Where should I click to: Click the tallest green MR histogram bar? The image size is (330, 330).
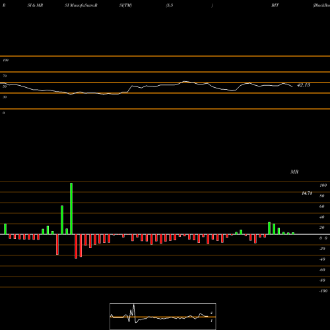coord(71,209)
